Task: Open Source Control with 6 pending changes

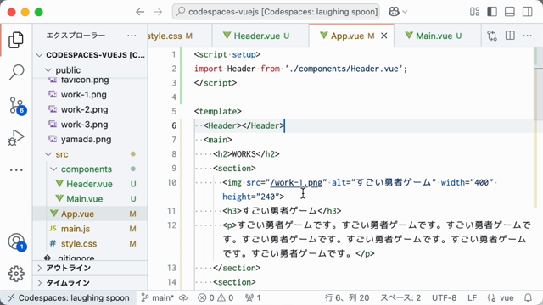Action: [x=17, y=105]
